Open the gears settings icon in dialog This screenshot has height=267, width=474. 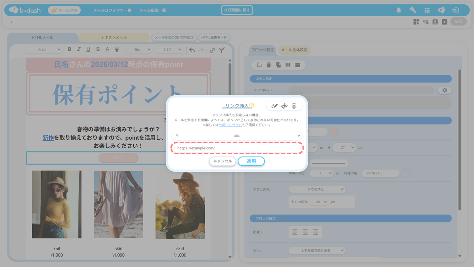click(284, 106)
